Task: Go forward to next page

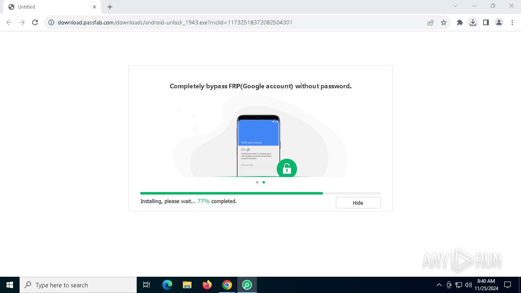Action: [22, 22]
